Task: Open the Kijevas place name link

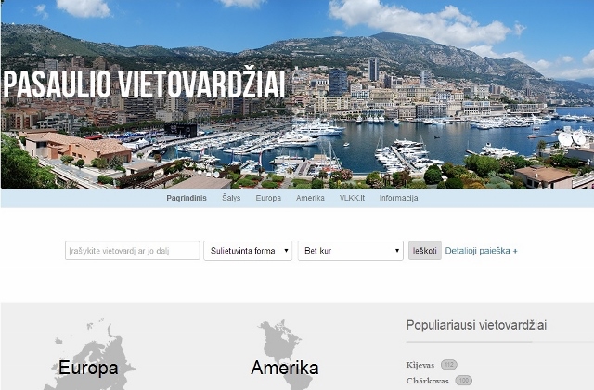Action: coord(420,365)
